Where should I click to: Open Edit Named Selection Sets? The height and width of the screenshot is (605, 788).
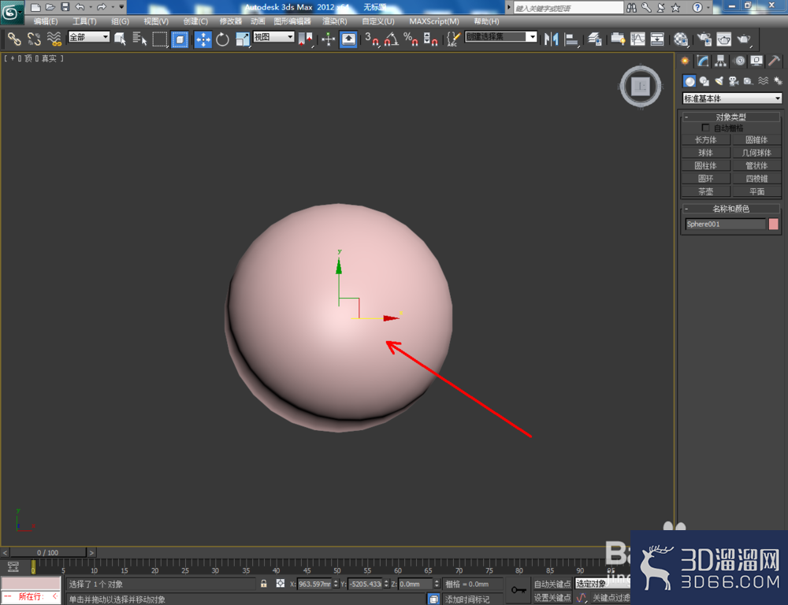[x=453, y=39]
